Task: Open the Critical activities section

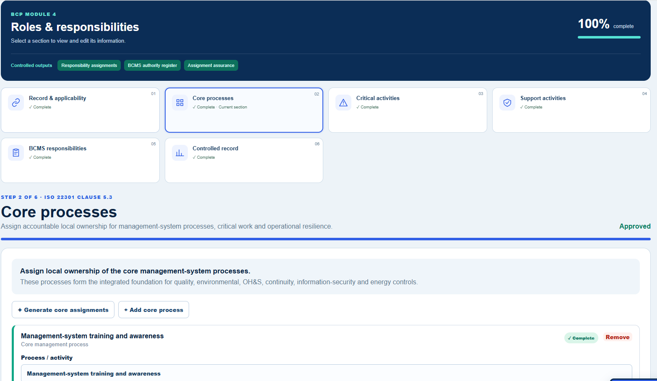Action: coord(408,110)
